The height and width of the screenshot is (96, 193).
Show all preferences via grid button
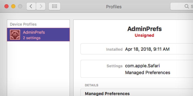55,6
